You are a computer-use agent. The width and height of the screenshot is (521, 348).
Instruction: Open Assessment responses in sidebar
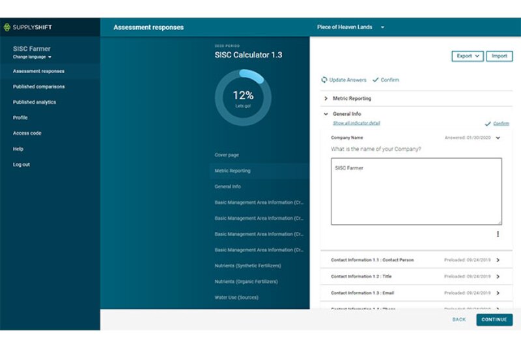click(x=38, y=71)
